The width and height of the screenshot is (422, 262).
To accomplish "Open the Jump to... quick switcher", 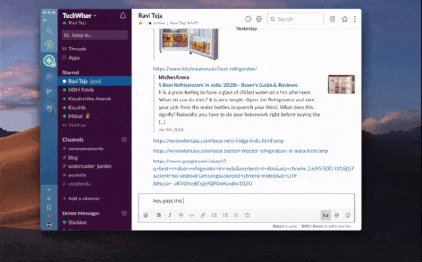I will (x=95, y=35).
